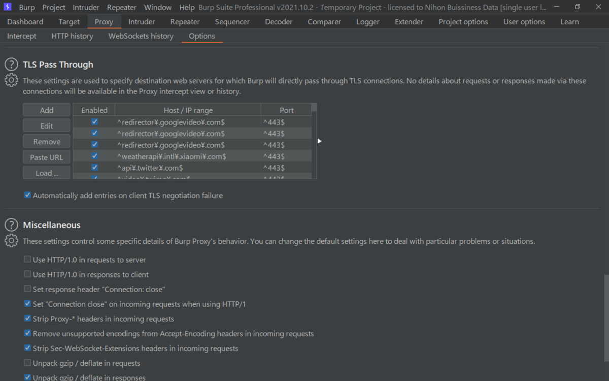Click port ^443$ in api.twitter row

tap(286, 168)
